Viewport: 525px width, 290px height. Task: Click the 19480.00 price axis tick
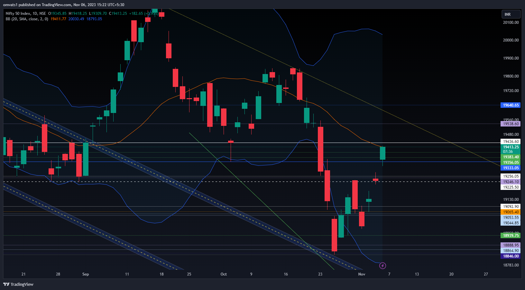pos(511,135)
